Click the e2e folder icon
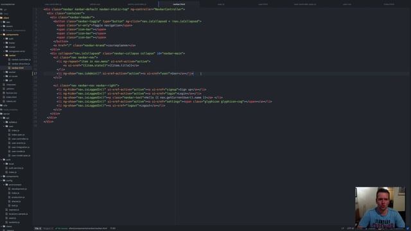411x231 pixels. (x=1, y=105)
